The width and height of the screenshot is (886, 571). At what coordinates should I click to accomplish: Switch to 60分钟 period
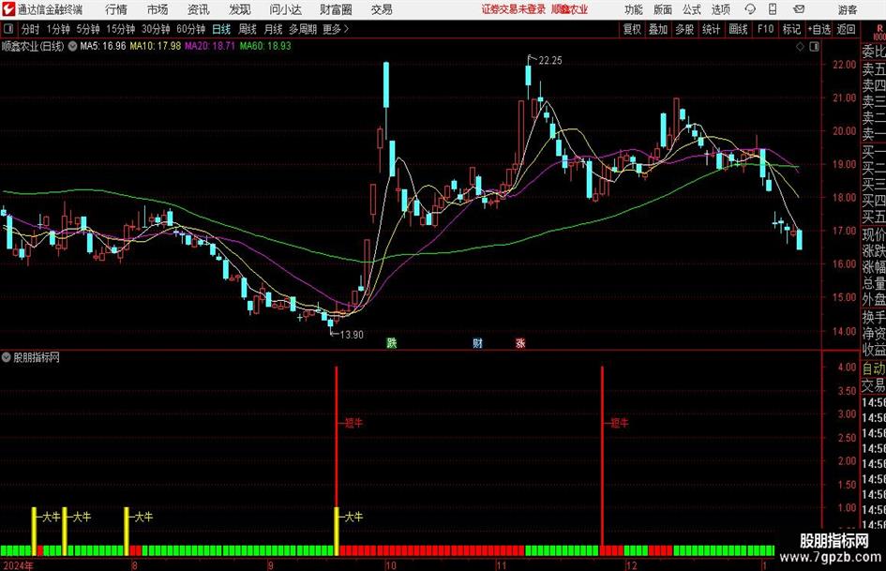191,29
